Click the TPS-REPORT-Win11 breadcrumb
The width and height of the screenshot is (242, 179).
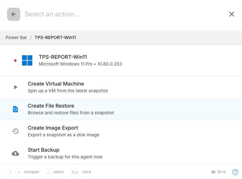coord(55,38)
